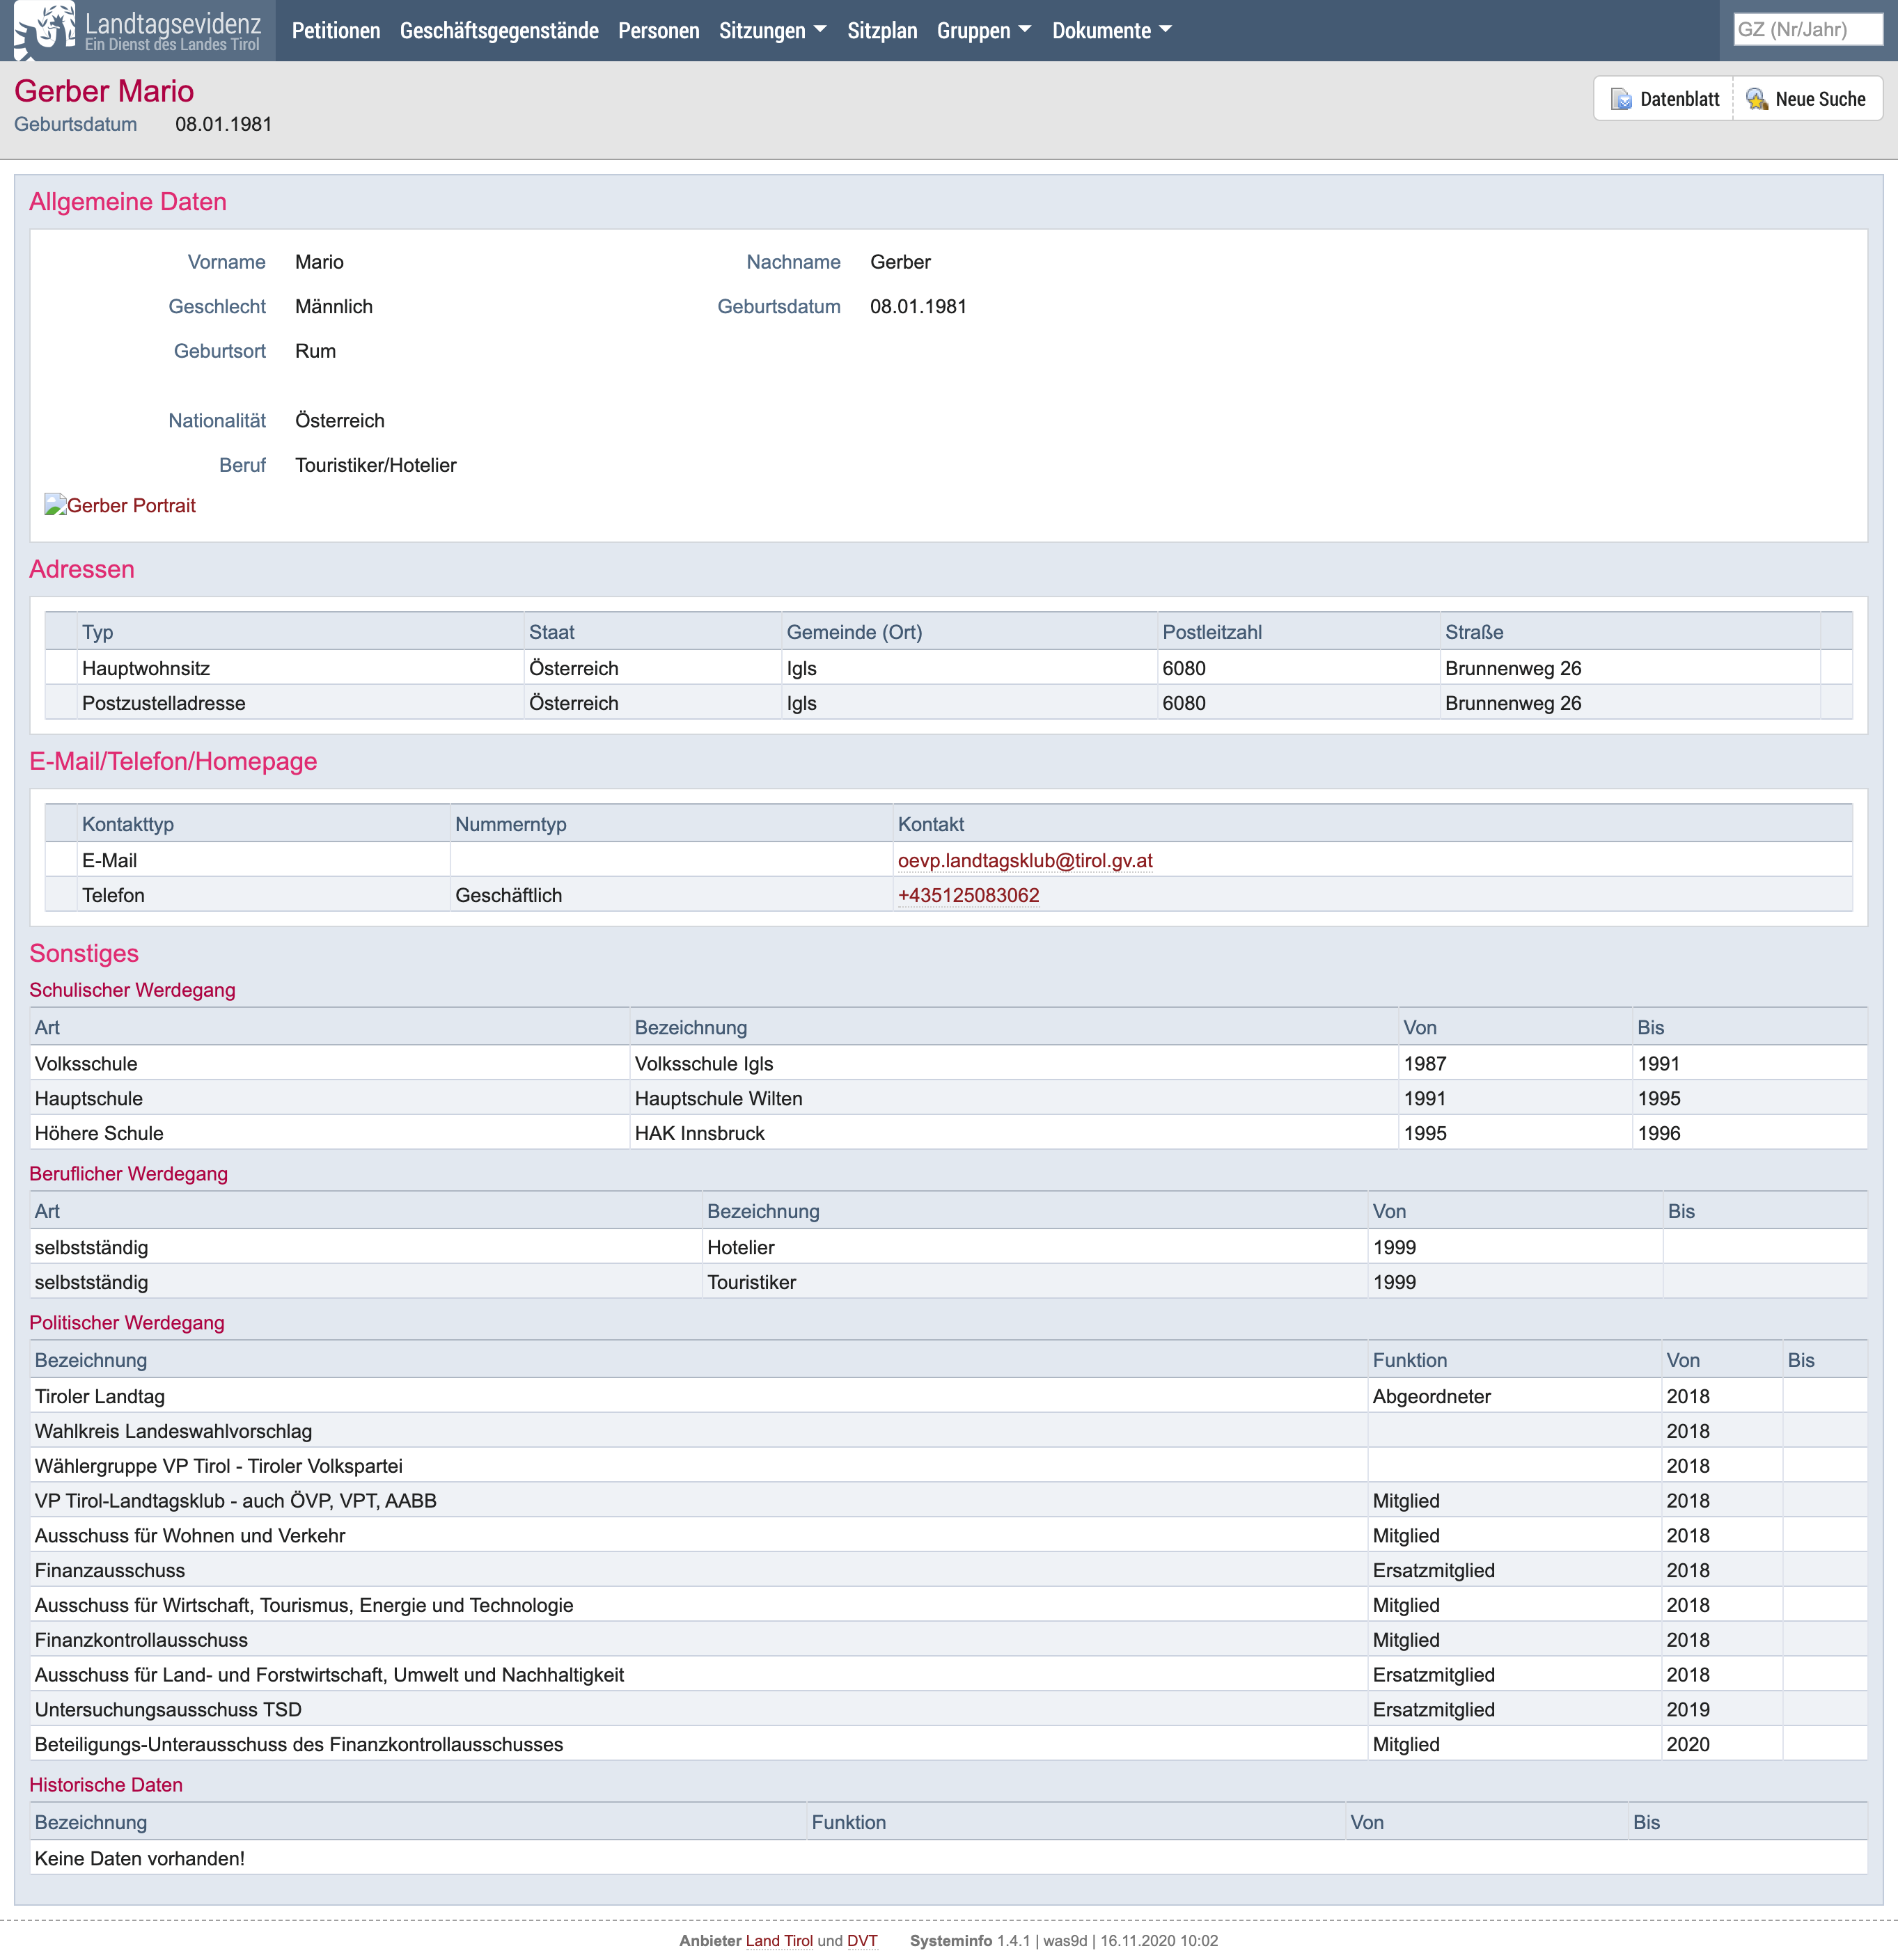1898x1960 pixels.
Task: Click the GZ (Nr/Jahr) search field
Action: click(1807, 29)
